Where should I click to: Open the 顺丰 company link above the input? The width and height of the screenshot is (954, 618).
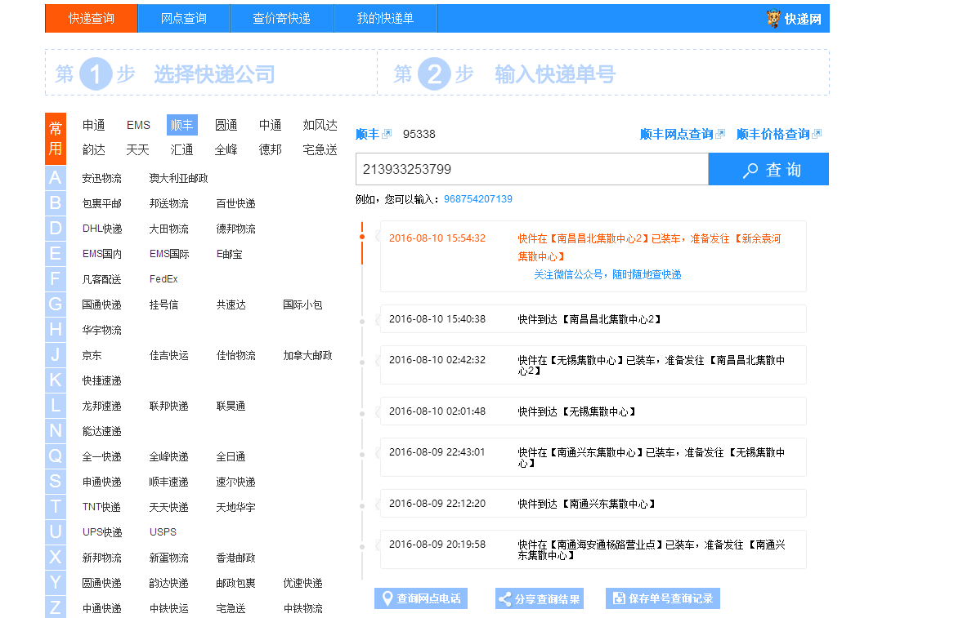coord(368,134)
